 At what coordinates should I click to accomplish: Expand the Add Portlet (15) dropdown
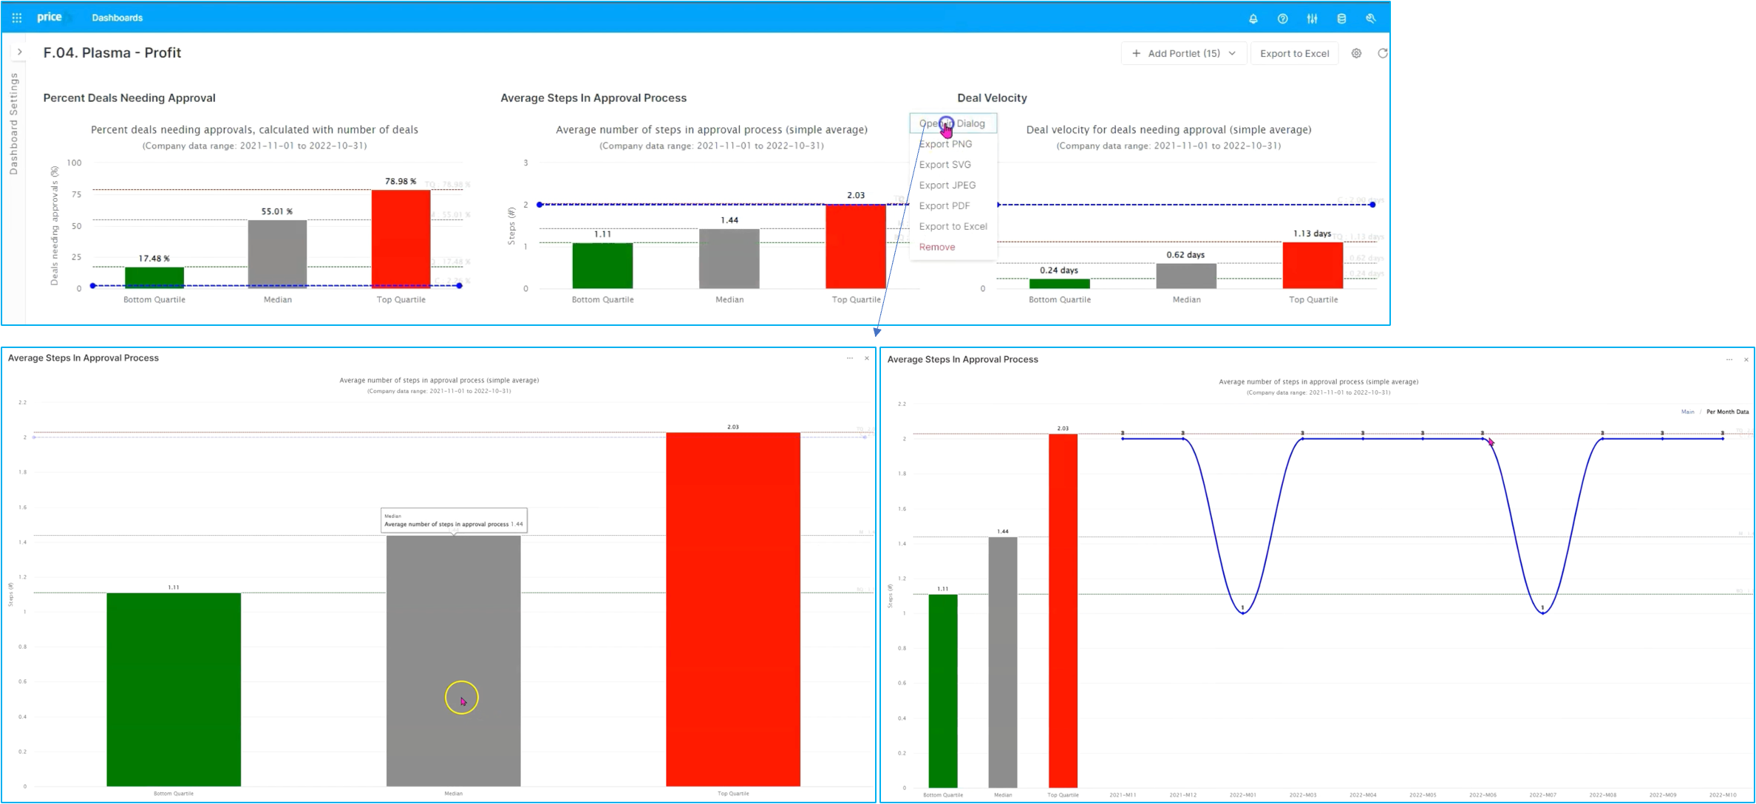pos(1184,53)
